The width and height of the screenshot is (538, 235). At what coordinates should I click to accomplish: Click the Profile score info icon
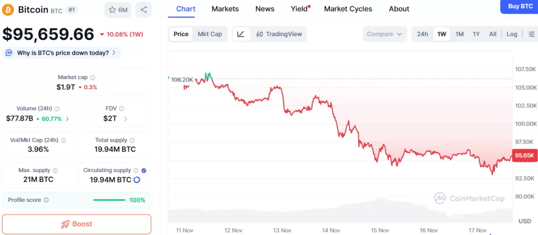click(x=46, y=200)
